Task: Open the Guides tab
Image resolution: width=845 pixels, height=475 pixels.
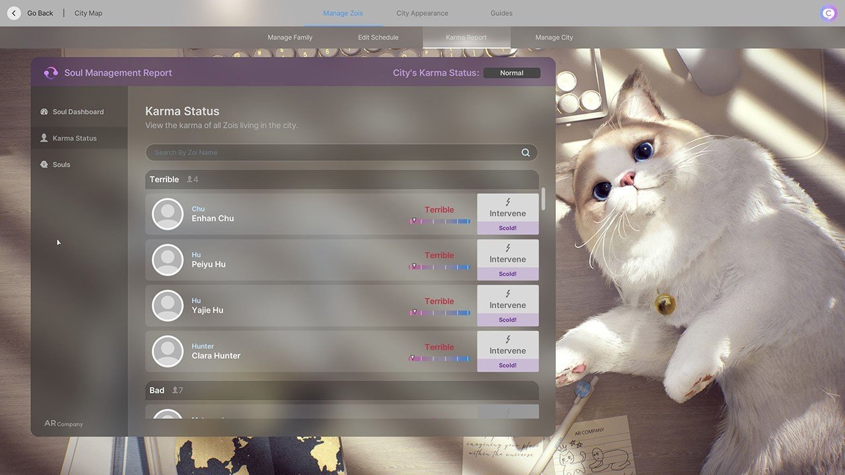Action: pyautogui.click(x=501, y=13)
